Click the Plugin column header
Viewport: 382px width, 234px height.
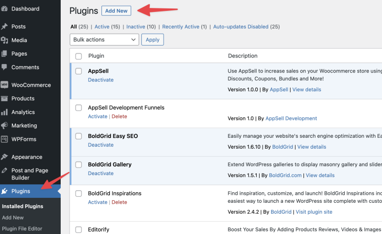pyautogui.click(x=96, y=56)
